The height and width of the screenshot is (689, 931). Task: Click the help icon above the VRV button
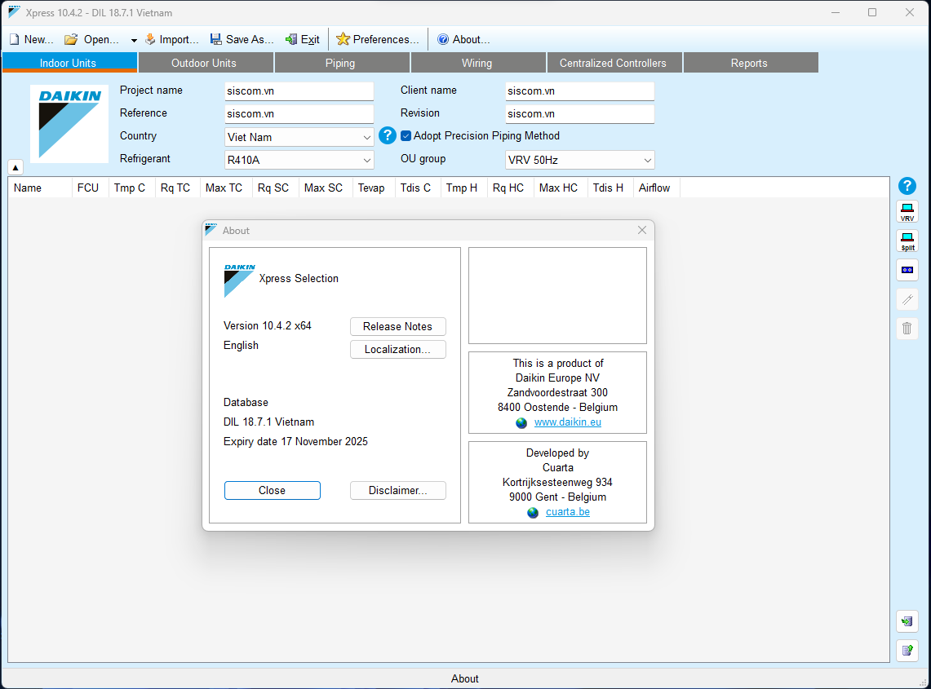point(907,187)
